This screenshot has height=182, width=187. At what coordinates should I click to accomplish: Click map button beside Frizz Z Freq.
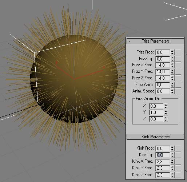[x=178, y=78]
